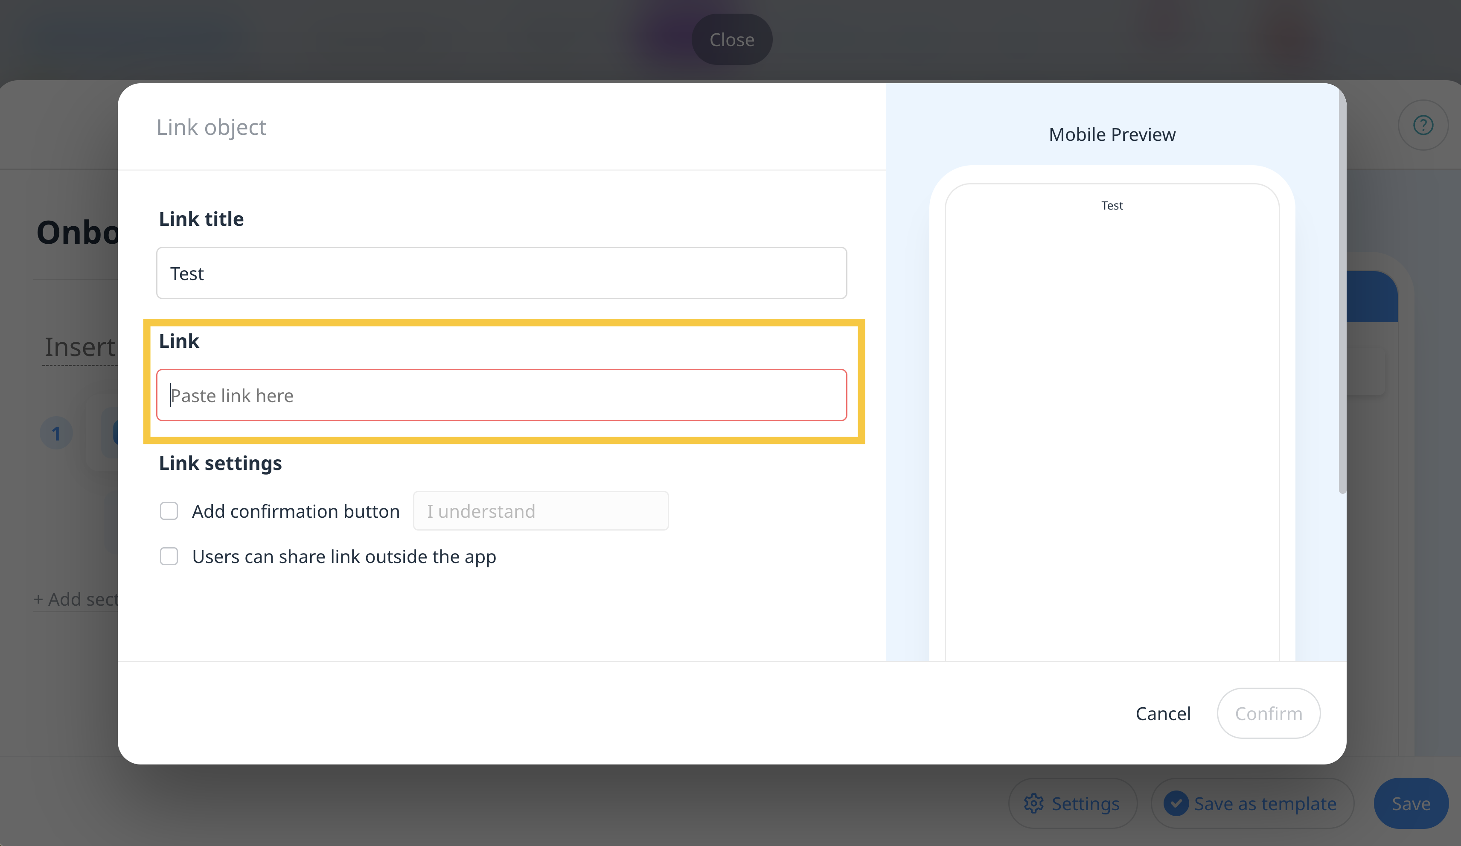Click Save as template button
Screen dimensions: 1461x846
pos(1252,803)
